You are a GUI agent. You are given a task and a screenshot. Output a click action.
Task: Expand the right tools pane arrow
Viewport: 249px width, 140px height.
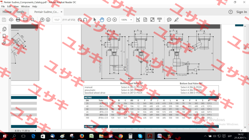point(248,78)
